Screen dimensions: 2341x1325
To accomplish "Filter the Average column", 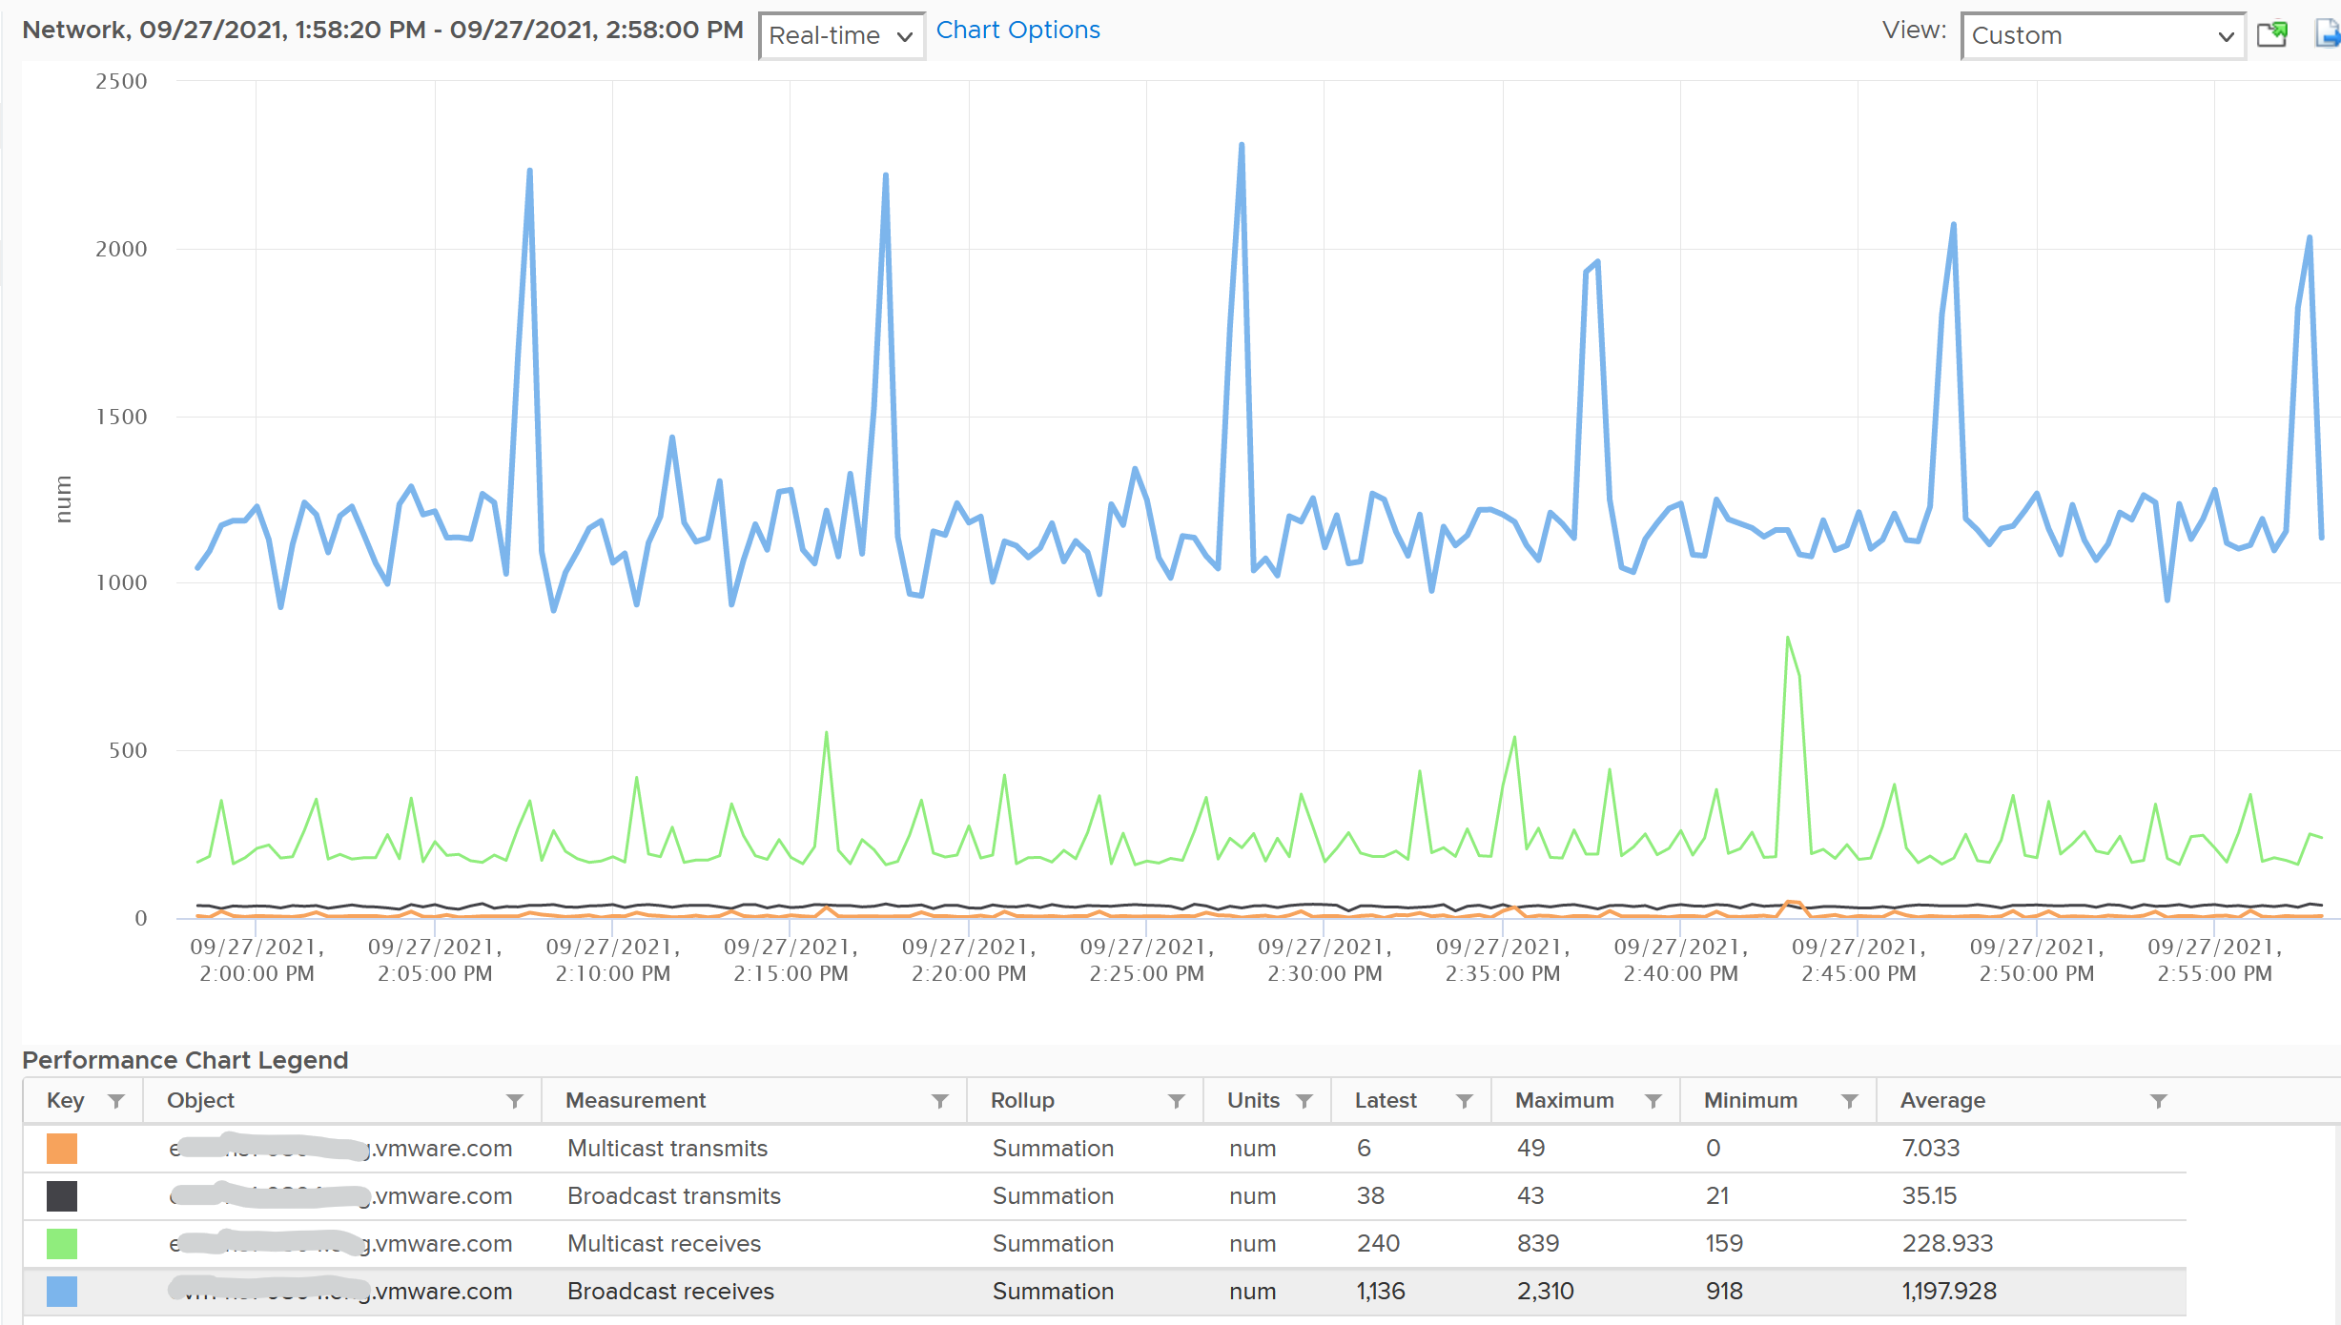I will 2159,1101.
